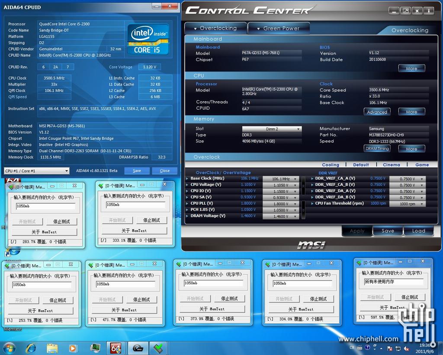Open the DRAM Voltage 1.4600 V dropdown
Viewport: 443px width, 355px height.
(280, 216)
